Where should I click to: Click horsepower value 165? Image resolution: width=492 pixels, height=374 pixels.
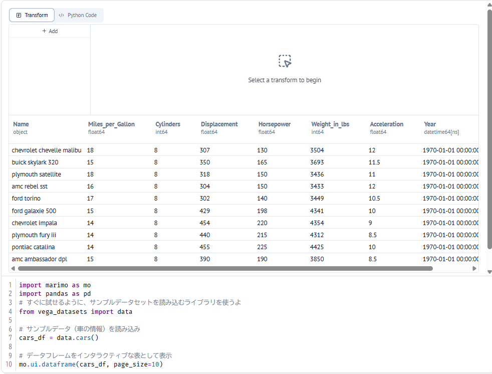pos(262,162)
